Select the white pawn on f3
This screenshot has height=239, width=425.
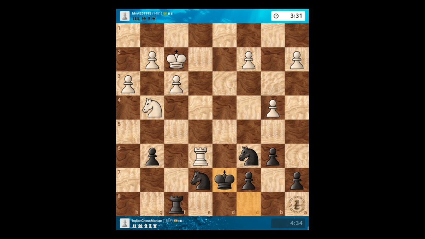coord(176,84)
